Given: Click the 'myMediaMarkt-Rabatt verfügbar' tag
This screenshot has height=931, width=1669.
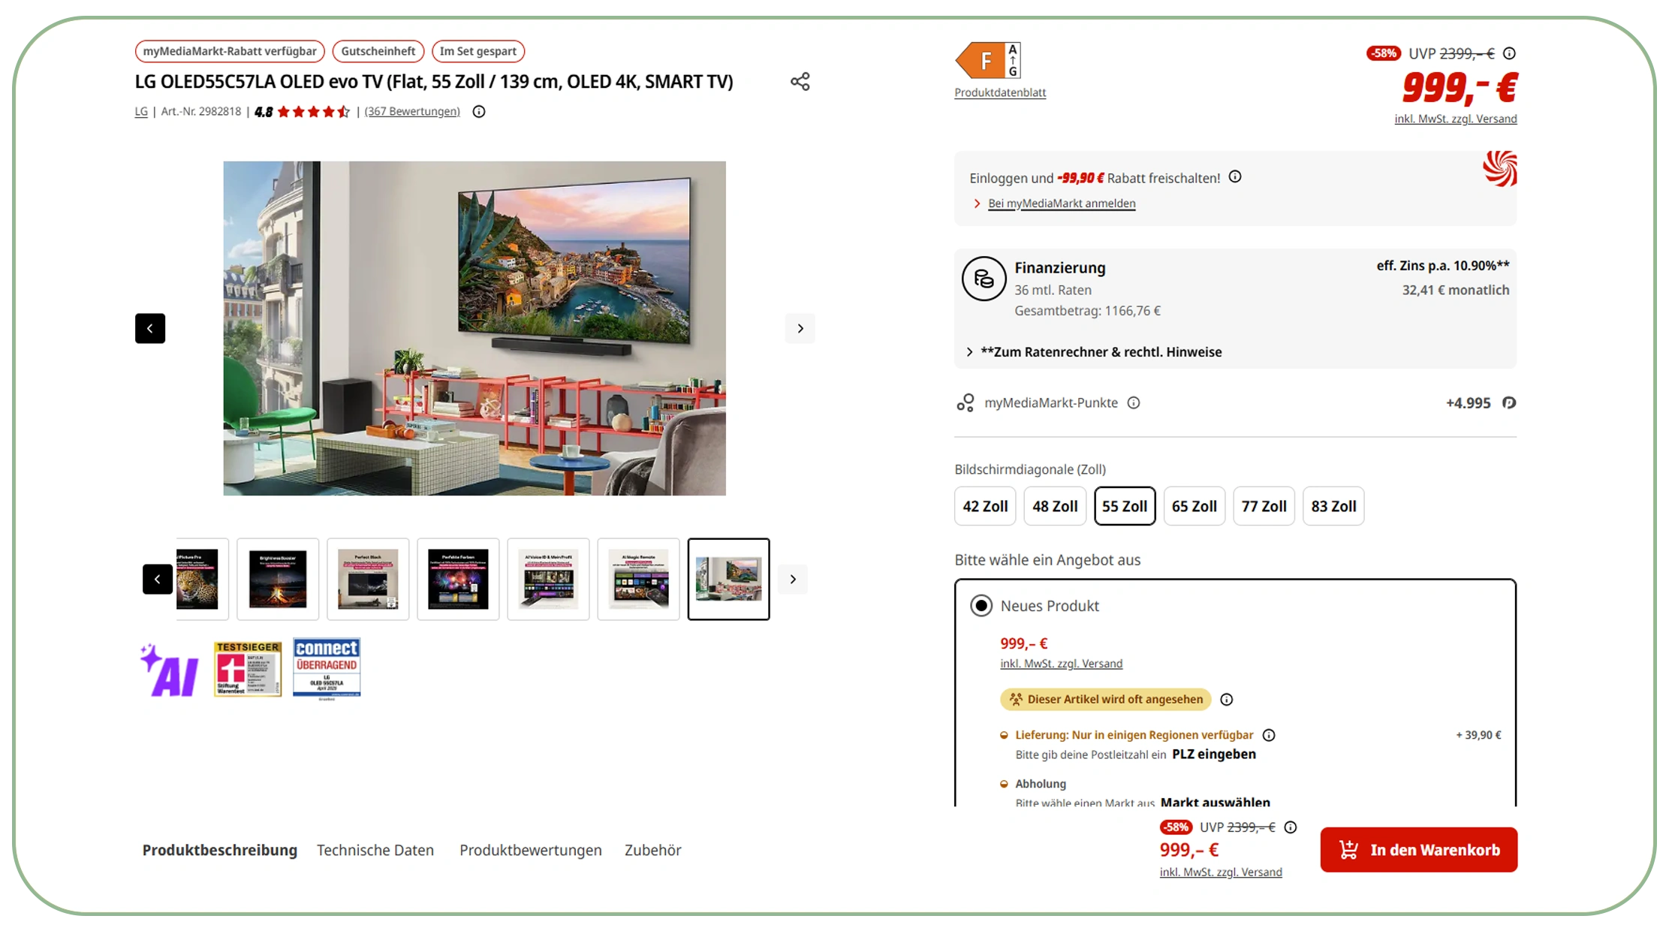Looking at the screenshot, I should (x=230, y=51).
